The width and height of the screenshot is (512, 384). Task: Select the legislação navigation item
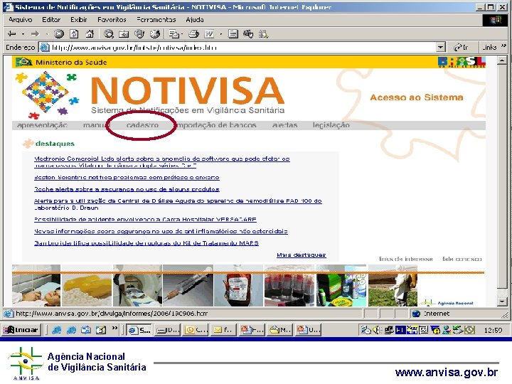tap(331, 125)
